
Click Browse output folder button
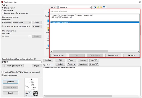(x=37, y=66)
